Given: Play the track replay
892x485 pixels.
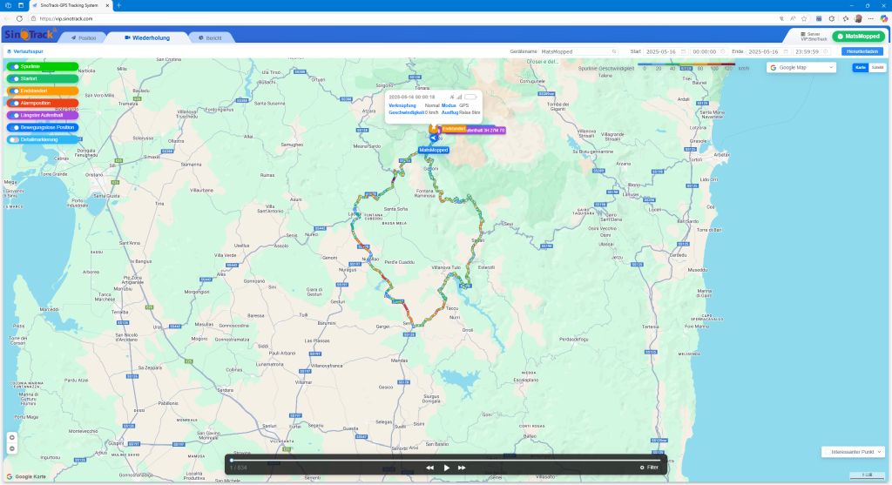Looking at the screenshot, I should tap(447, 468).
